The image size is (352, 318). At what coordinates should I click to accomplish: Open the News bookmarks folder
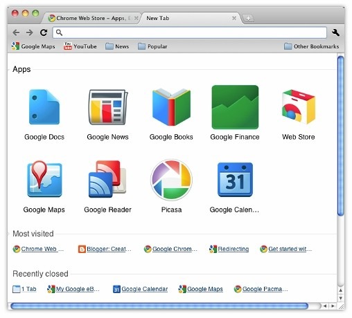coord(117,46)
